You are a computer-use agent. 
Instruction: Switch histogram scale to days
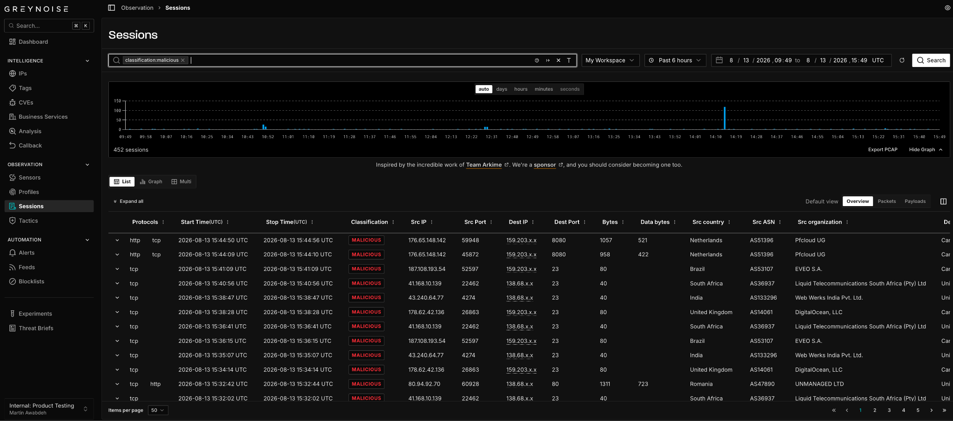point(502,89)
